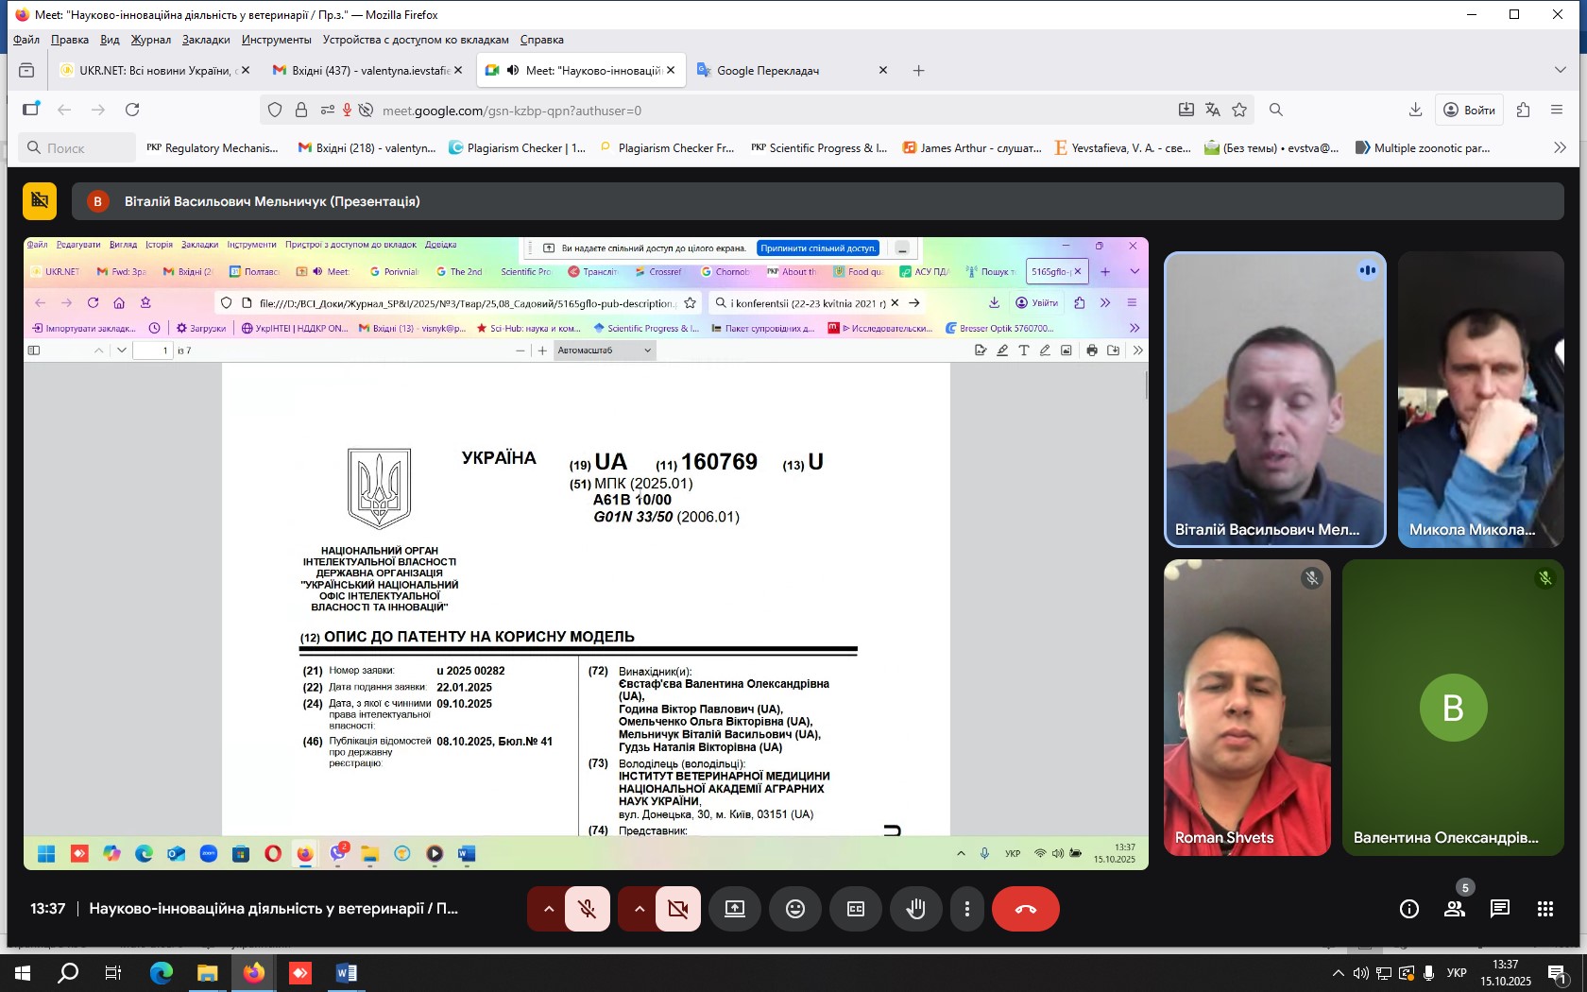The width and height of the screenshot is (1587, 992).
Task: Click the Войти sign-in button
Action: [1470, 111]
